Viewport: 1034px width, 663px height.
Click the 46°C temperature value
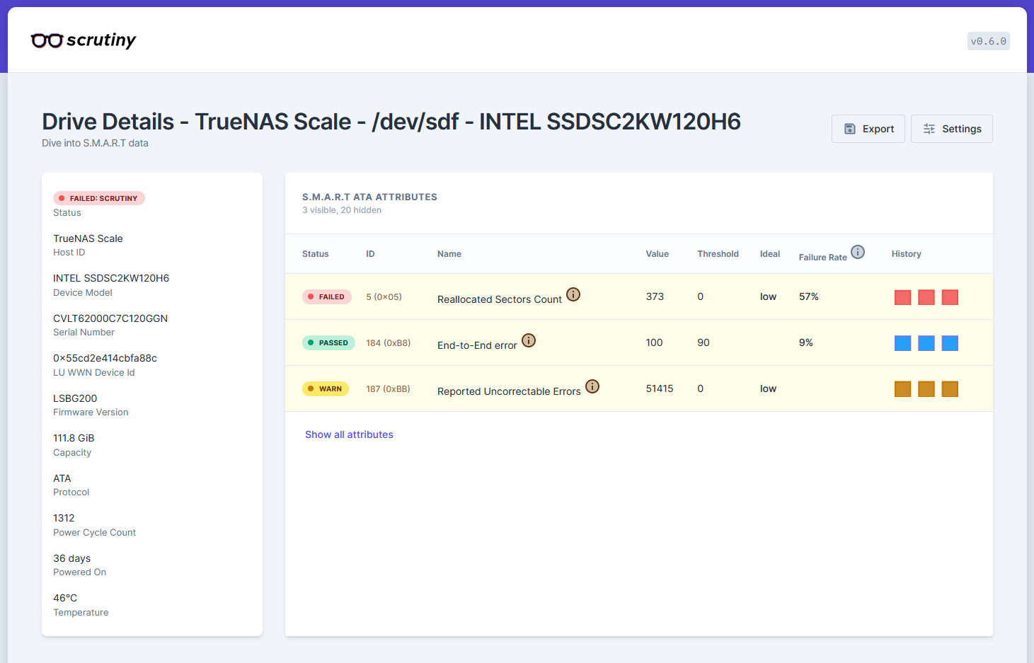pyautogui.click(x=65, y=598)
